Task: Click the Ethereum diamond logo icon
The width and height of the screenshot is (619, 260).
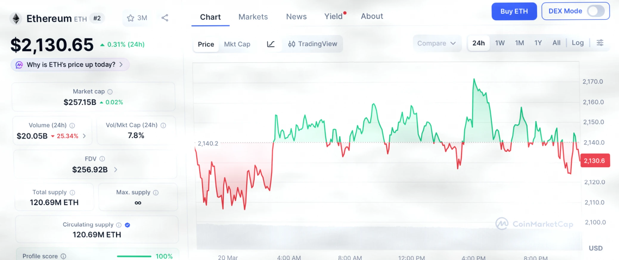Action: 16,18
